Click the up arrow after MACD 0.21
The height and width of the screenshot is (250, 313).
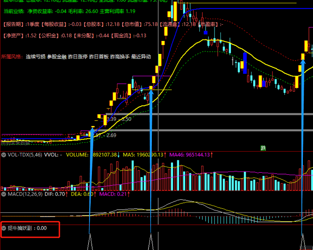(128, 194)
